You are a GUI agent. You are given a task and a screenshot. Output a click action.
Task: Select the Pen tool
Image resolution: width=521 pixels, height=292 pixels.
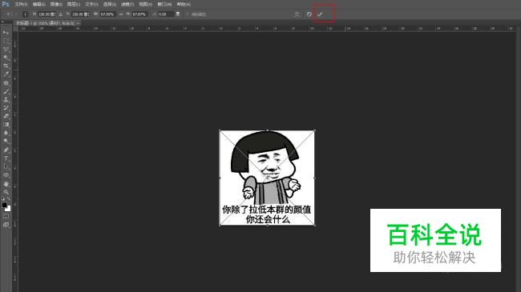pyautogui.click(x=6, y=150)
